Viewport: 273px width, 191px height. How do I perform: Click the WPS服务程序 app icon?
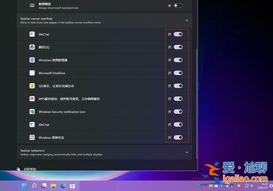pos(32,99)
